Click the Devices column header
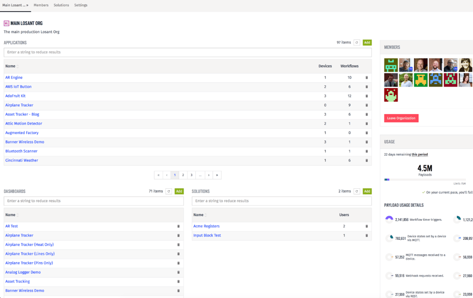 tap(325, 66)
